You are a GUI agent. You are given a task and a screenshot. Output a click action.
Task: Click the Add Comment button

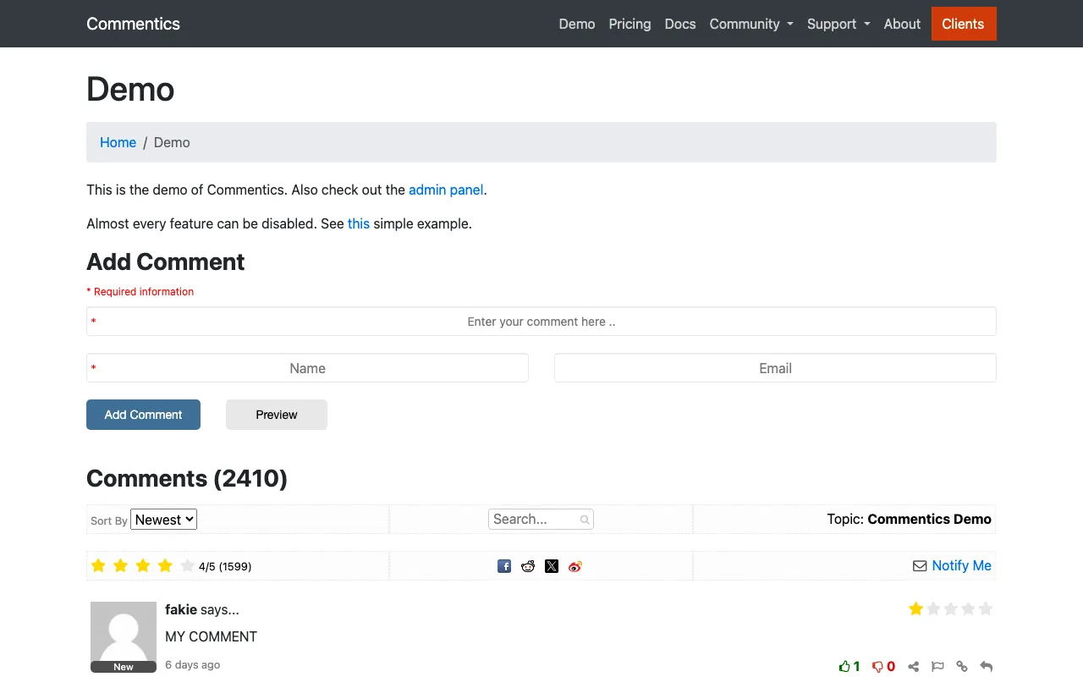click(x=144, y=415)
